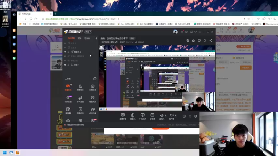
Task: Open the 视频连麦 tool
Action: (x=68, y=99)
